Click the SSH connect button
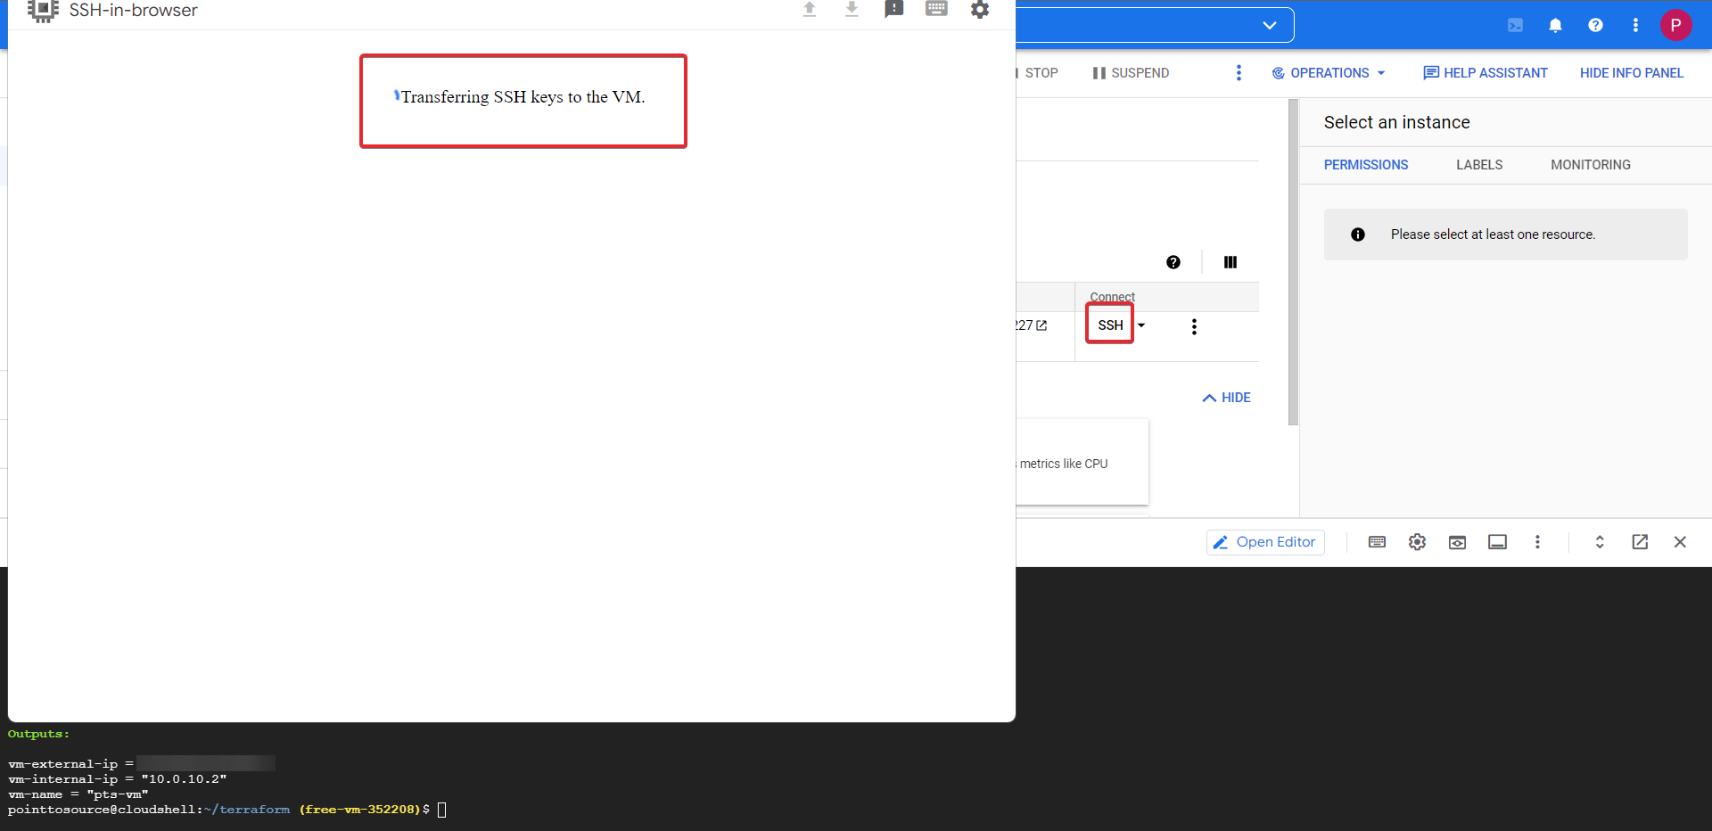 (1110, 325)
